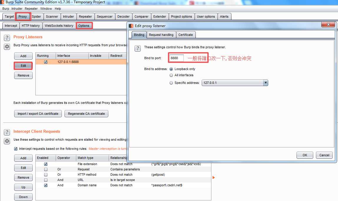Click Edit under Proxy Listeners

coord(23,66)
